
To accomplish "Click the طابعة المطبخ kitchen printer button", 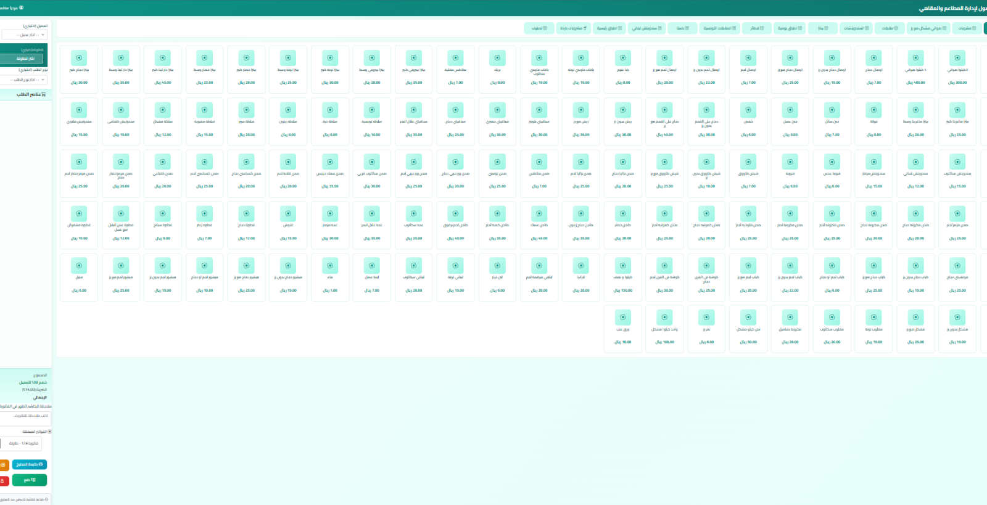I will click(x=30, y=464).
